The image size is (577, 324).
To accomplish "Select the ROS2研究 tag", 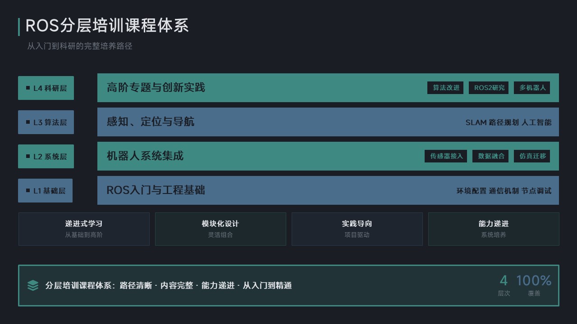I will pyautogui.click(x=489, y=88).
